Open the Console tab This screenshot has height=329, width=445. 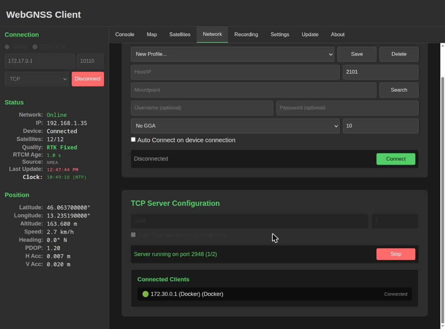click(x=125, y=34)
